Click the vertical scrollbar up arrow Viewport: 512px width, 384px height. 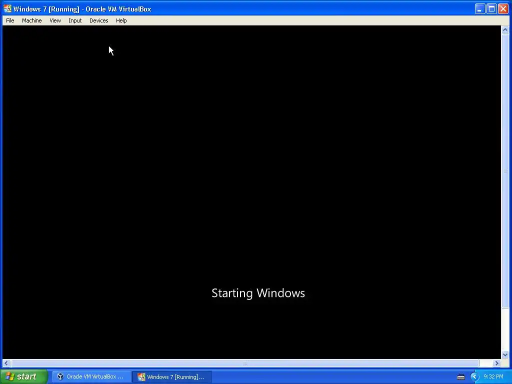[505, 29]
